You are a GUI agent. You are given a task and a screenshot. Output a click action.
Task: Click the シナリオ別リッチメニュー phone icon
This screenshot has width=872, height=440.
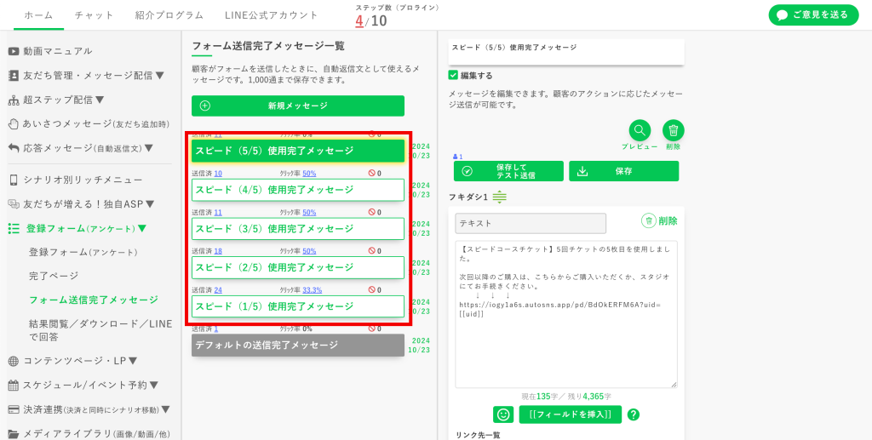click(x=14, y=180)
